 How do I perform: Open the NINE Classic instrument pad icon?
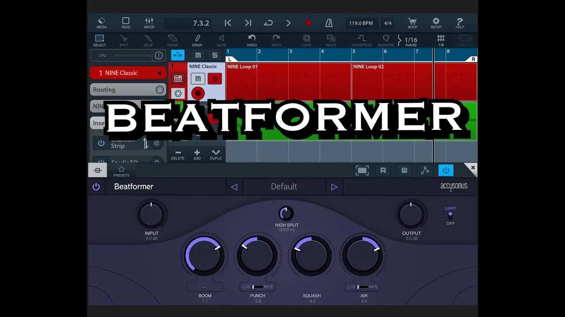tap(178, 79)
